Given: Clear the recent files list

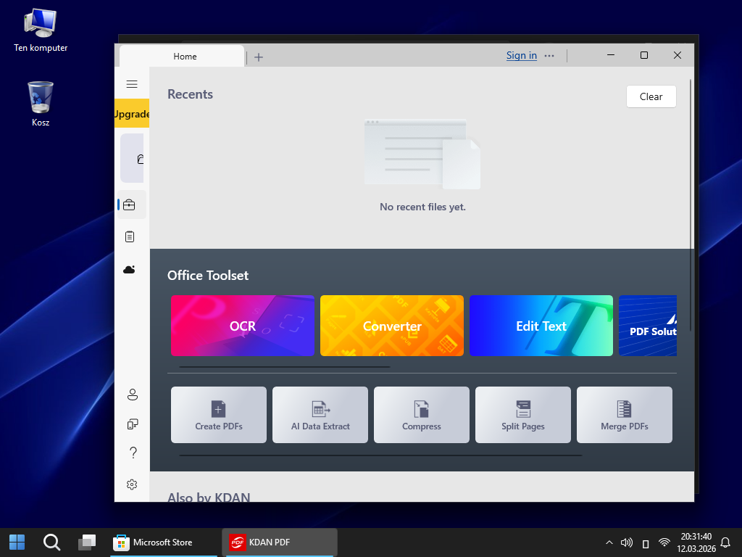Looking at the screenshot, I should click(651, 96).
